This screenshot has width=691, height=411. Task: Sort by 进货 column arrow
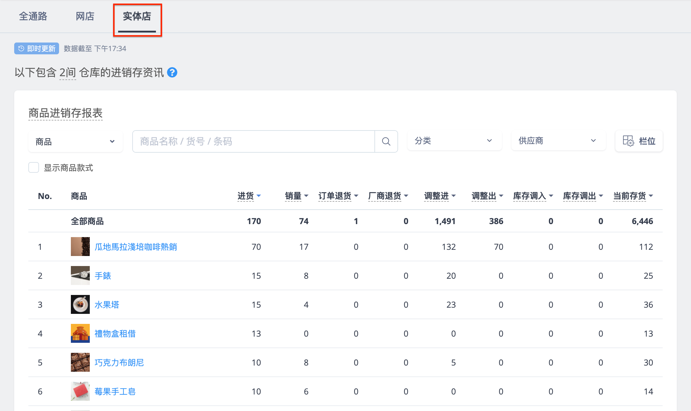259,196
